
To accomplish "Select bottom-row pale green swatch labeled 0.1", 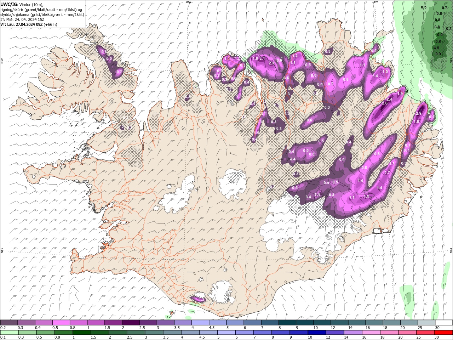I will (9, 333).
